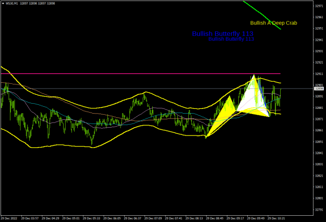
Task: Click the WS30,M1 symbol title text
Action: point(12,3)
